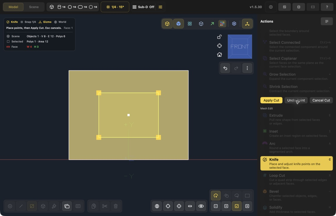This screenshot has width=336, height=216.
Task: Click the undo arrow icon
Action: [x=225, y=68]
